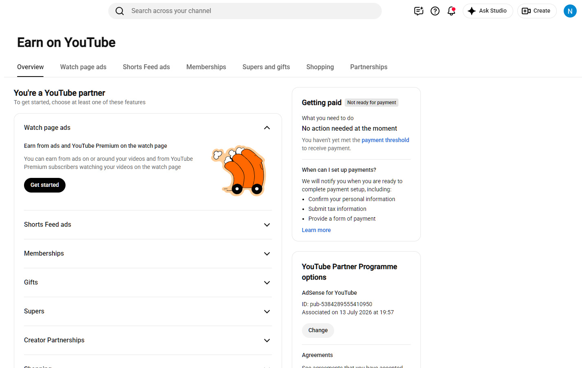The width and height of the screenshot is (582, 368).
Task: Go to the Shopping tab
Action: (320, 67)
